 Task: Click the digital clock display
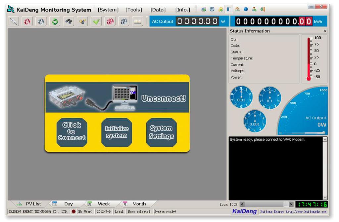pos(312,204)
